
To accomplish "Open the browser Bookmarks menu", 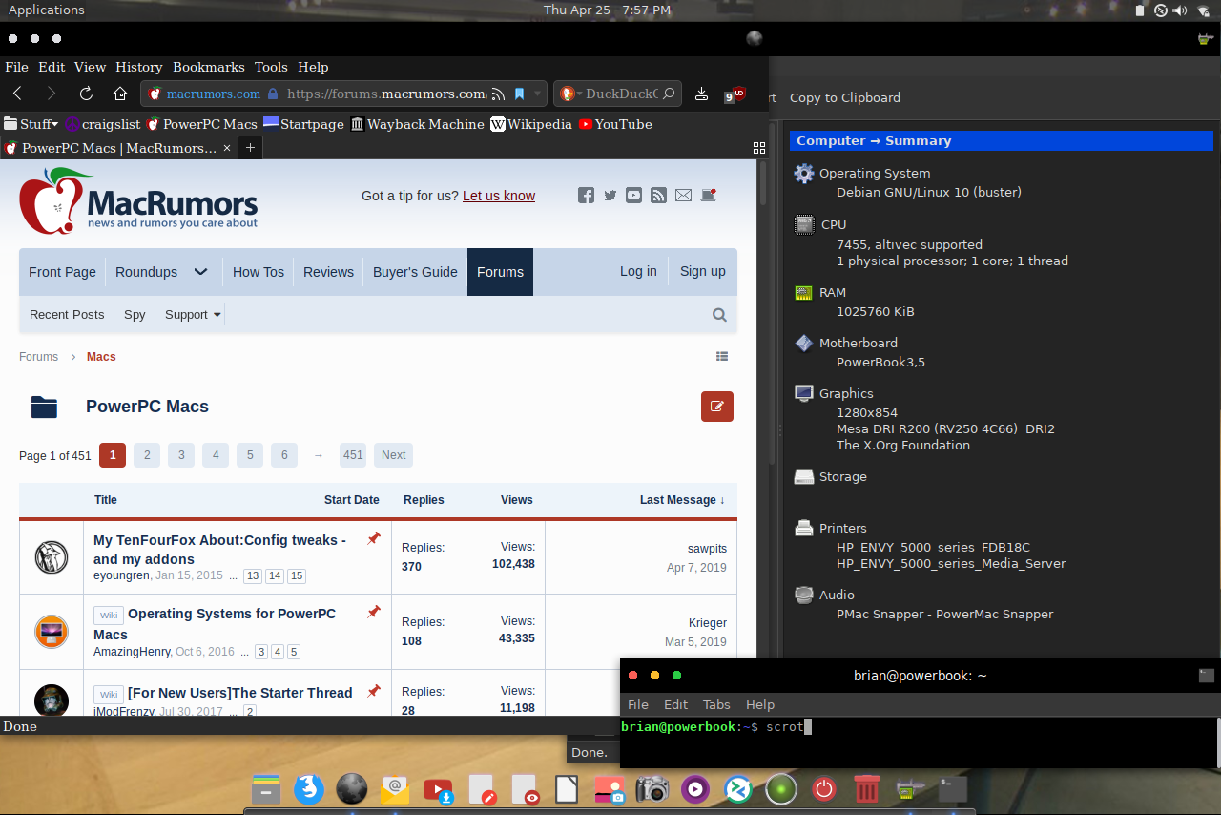I will [209, 67].
